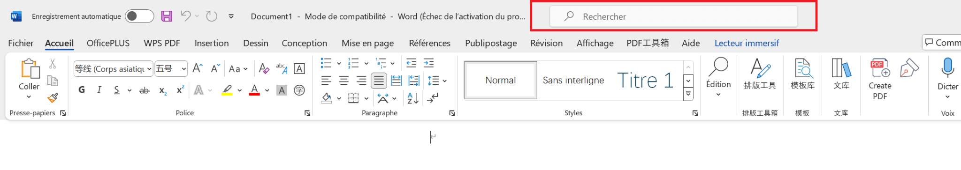
Task: Apply strikethrough formatting (ab icon)
Action: pos(145,90)
